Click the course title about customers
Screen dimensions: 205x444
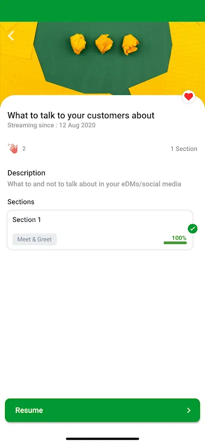point(81,115)
